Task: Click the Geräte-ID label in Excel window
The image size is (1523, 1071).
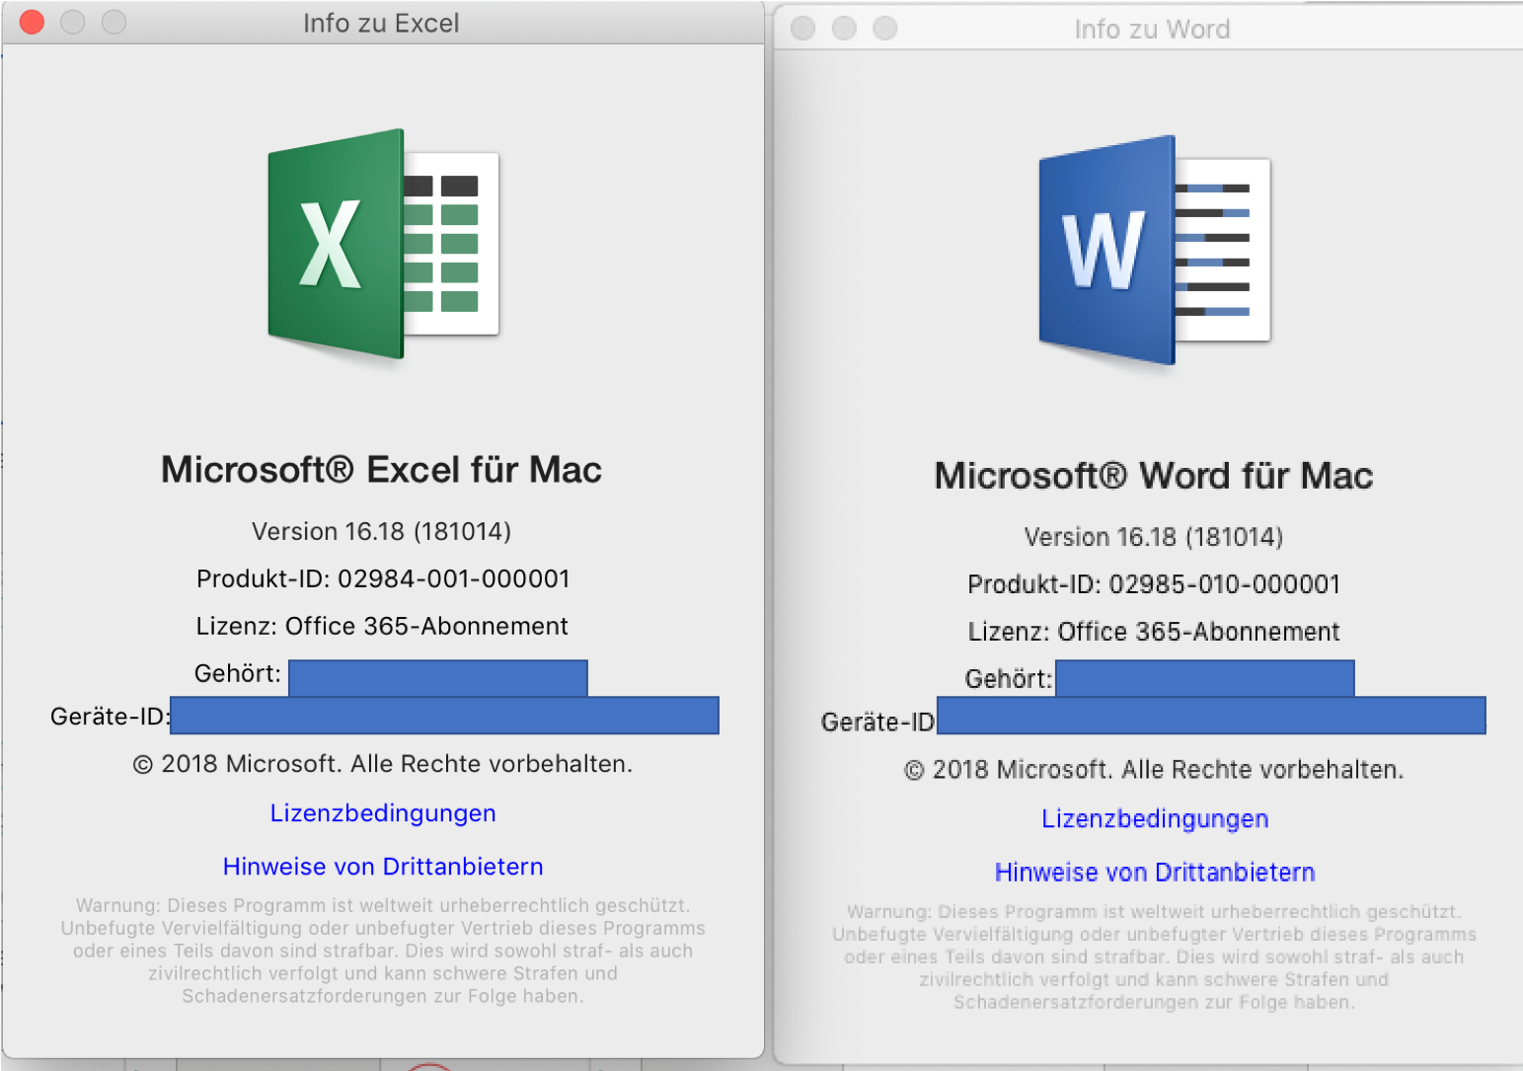Action: coord(110,717)
